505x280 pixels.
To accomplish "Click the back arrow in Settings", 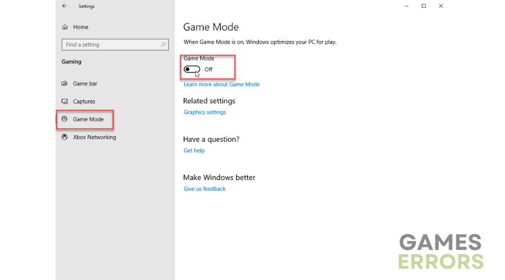I will coord(65,6).
